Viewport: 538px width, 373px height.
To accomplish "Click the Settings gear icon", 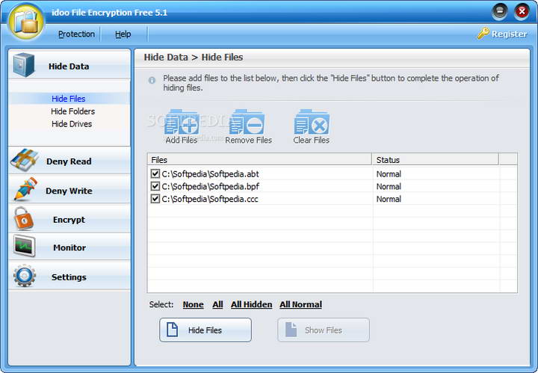I will tap(25, 276).
